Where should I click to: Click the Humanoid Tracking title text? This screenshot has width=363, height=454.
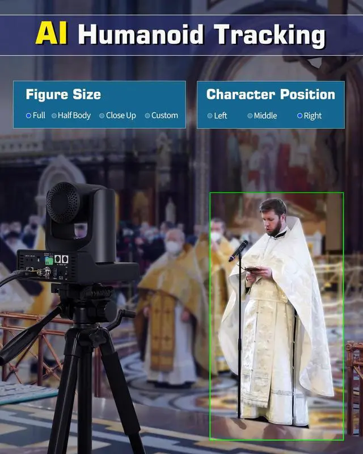(201, 35)
